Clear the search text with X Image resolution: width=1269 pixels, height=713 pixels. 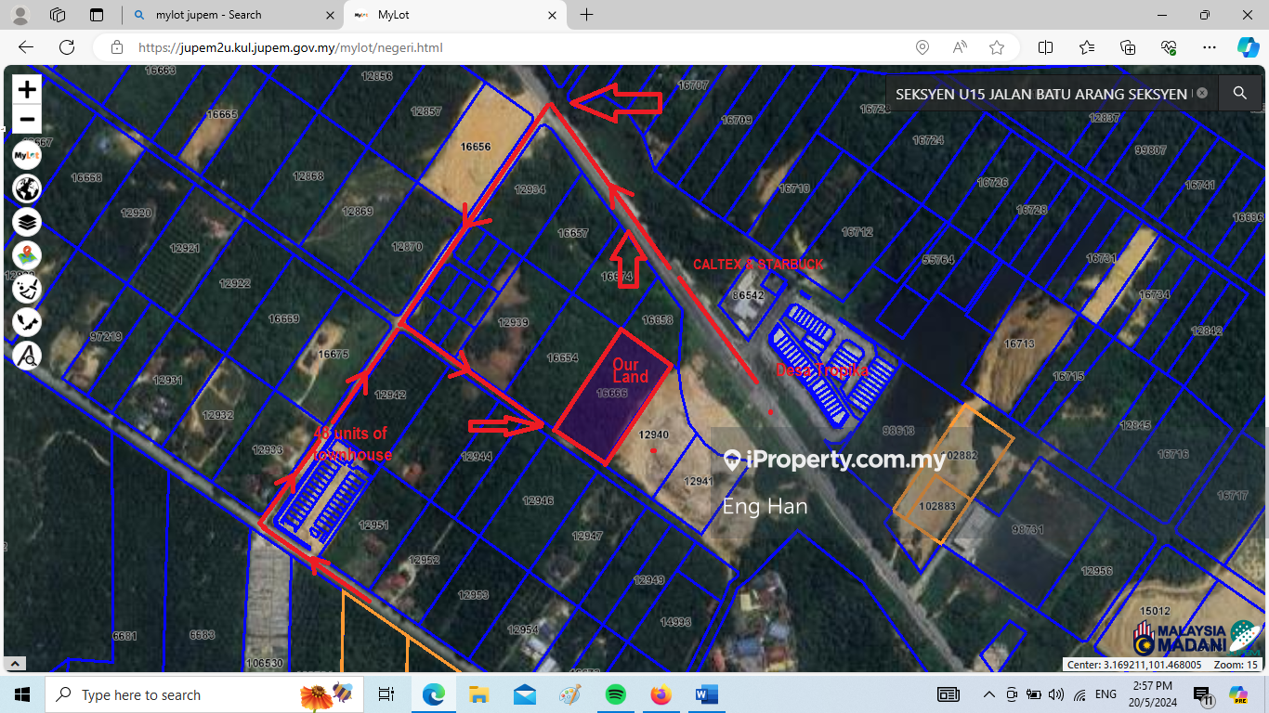pyautogui.click(x=1202, y=94)
